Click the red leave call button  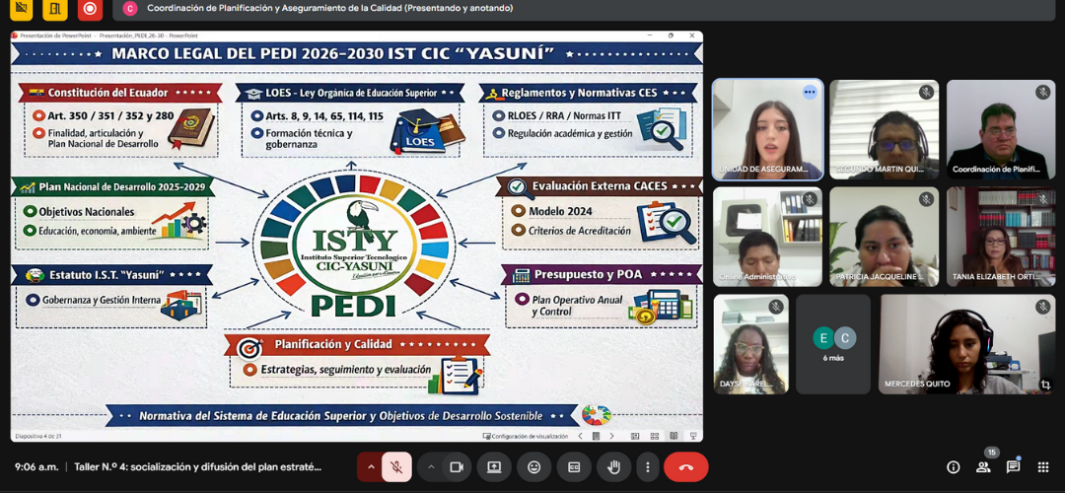pos(685,466)
